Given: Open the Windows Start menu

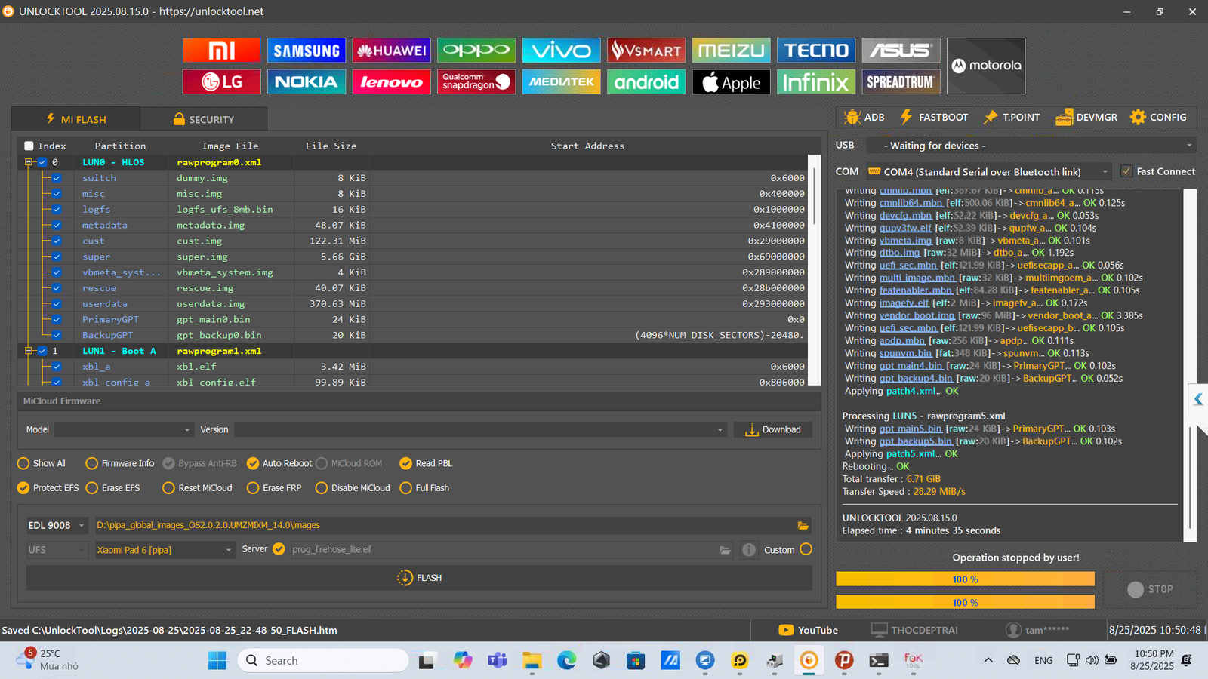Looking at the screenshot, I should 217,661.
